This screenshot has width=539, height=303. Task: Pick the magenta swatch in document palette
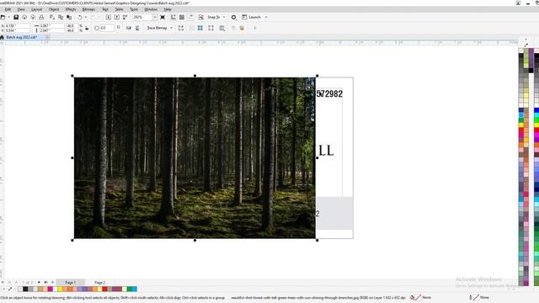click(51, 290)
